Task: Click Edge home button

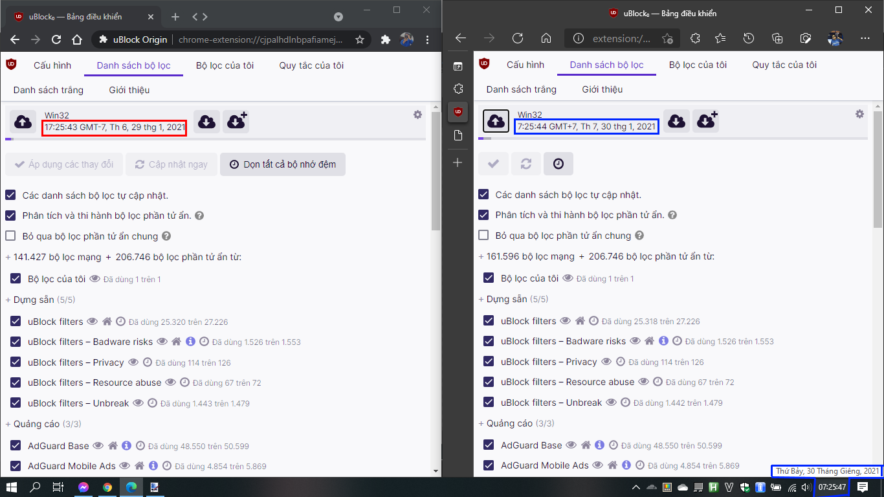Action: click(x=546, y=38)
